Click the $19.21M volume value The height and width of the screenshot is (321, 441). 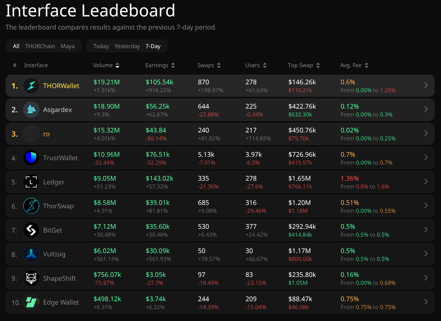point(107,82)
